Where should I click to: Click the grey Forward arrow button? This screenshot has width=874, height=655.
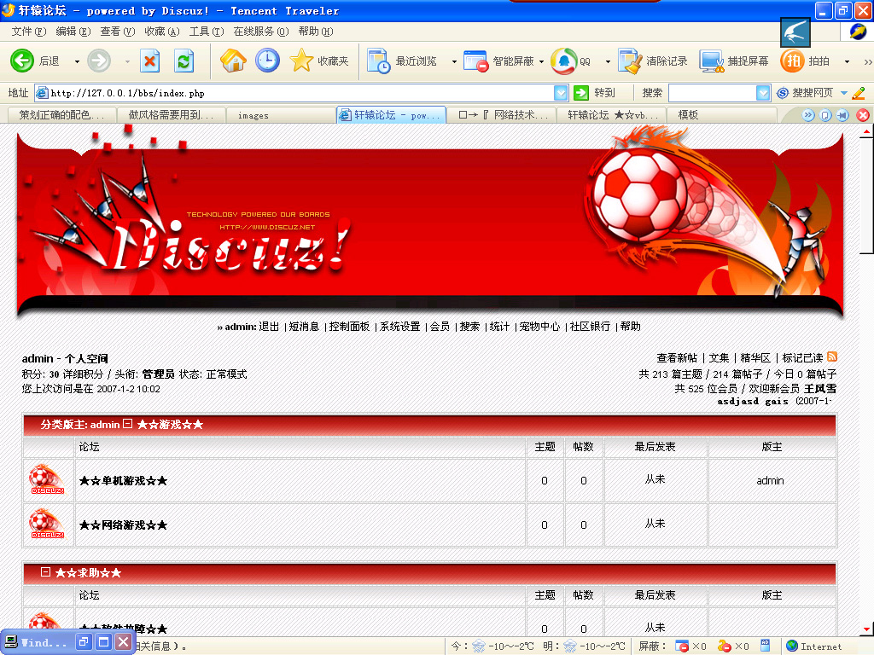99,61
